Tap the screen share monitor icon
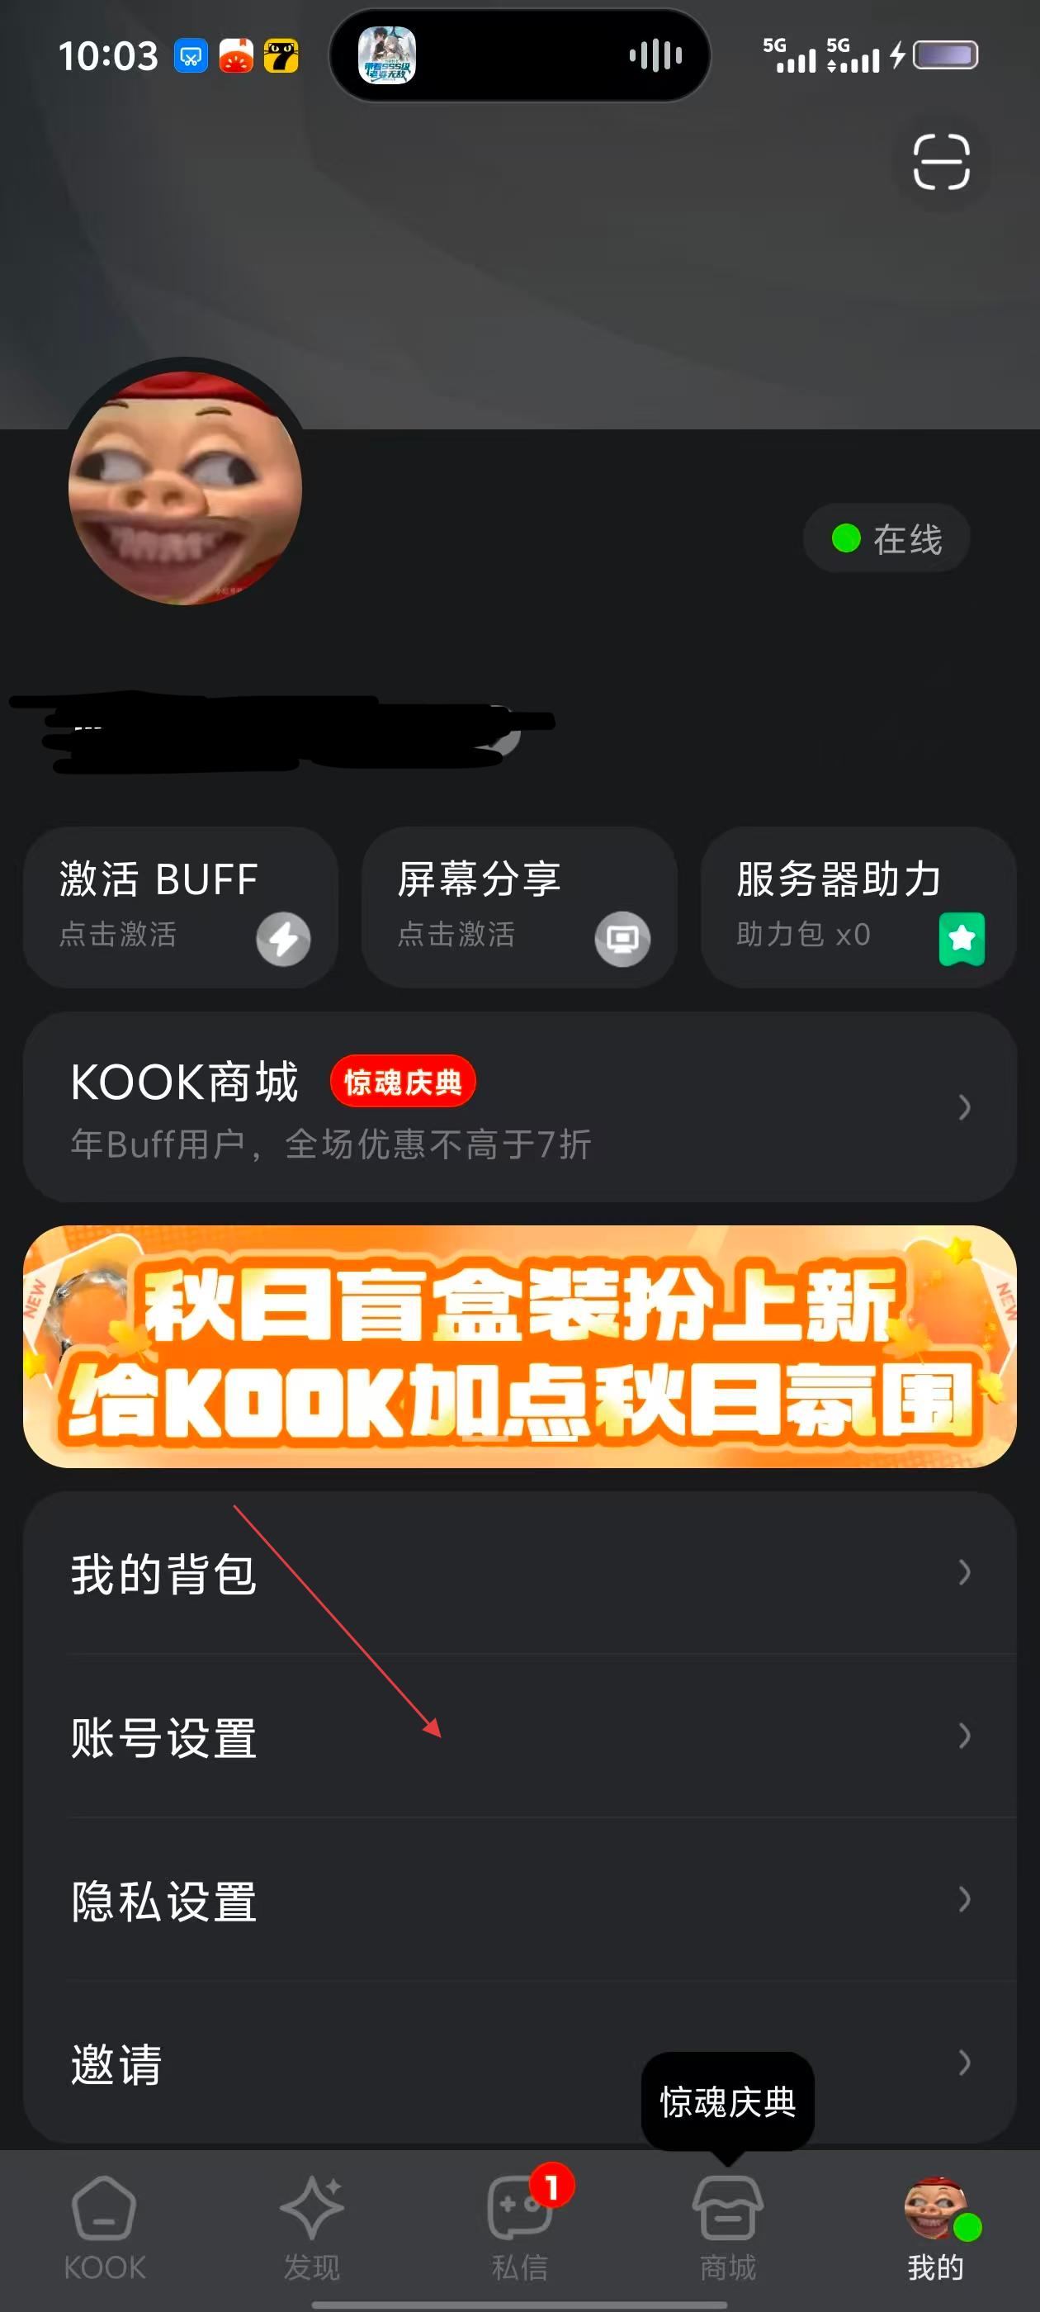 coord(622,939)
